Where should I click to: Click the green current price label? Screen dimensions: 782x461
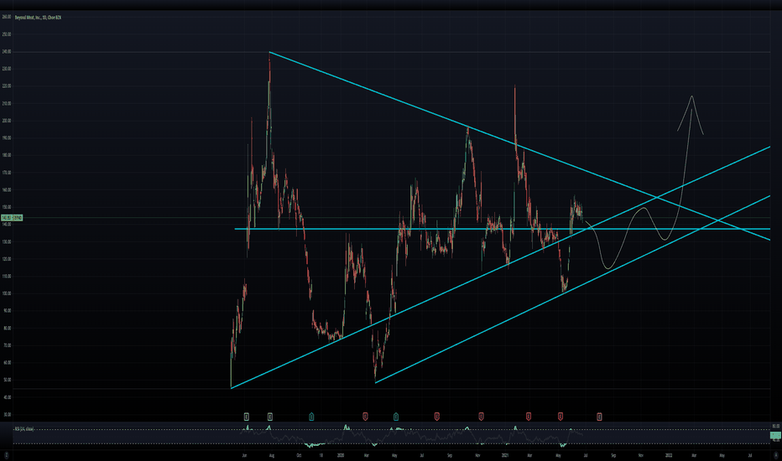tap(12, 218)
